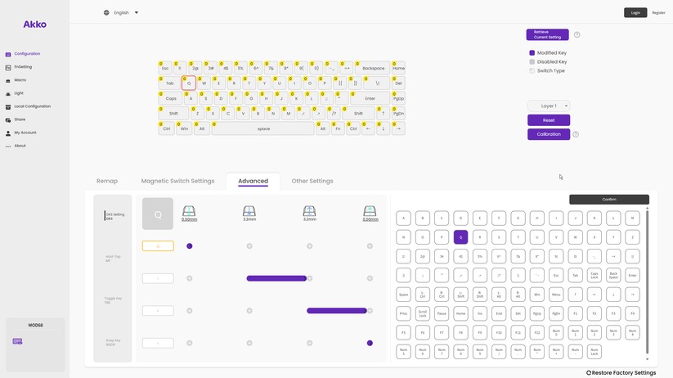
Task: Switch to the Magnetic Switch Settings tab
Action: (x=177, y=181)
